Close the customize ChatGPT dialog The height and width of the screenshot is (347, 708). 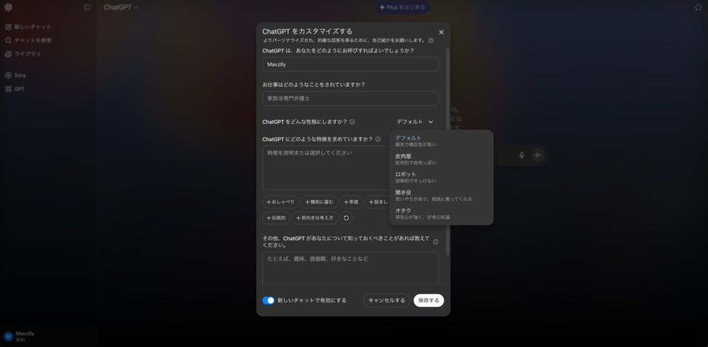tap(441, 32)
